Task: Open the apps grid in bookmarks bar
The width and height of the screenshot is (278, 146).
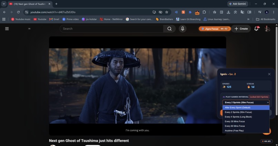Action: click(4, 19)
